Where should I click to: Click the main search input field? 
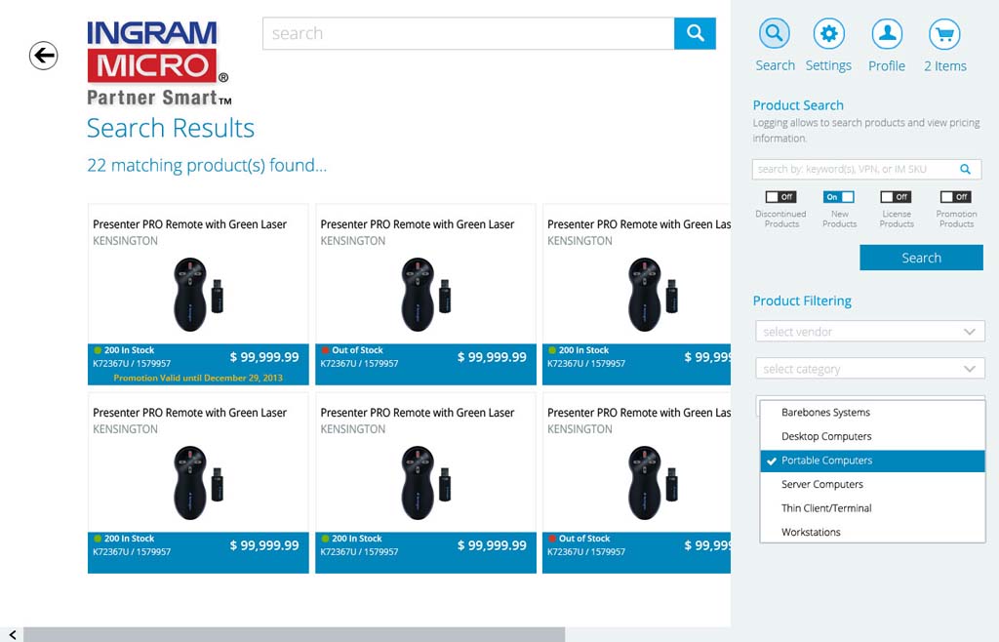(468, 33)
